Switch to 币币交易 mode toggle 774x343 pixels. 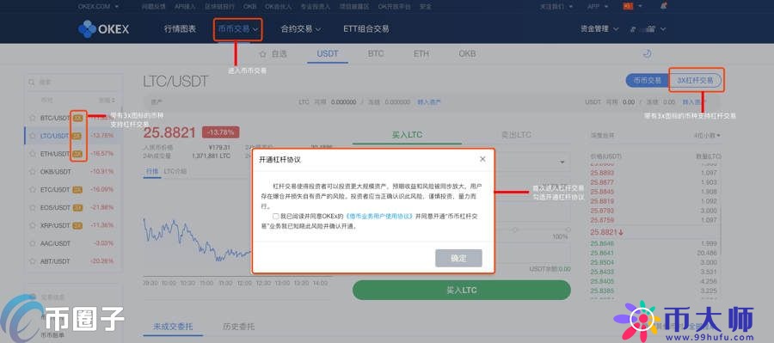coord(647,81)
